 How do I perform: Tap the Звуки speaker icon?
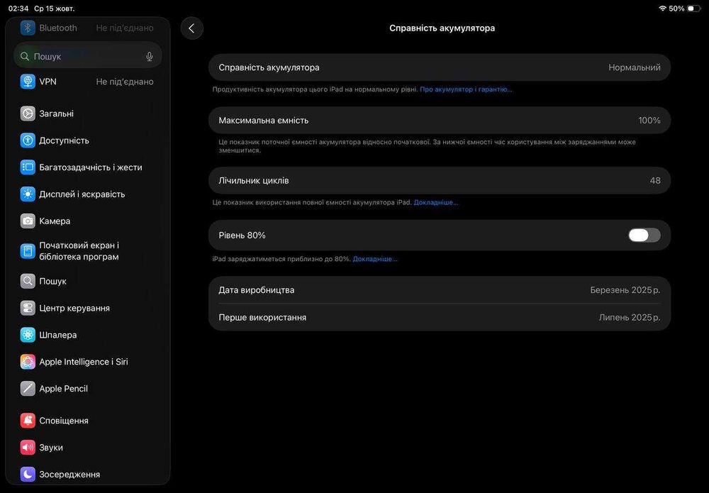[28, 448]
